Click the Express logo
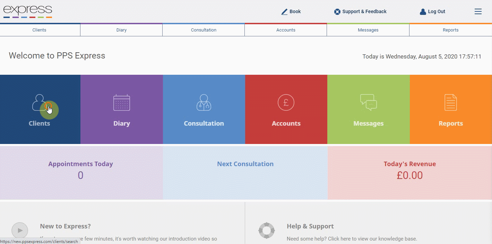 pos(28,11)
